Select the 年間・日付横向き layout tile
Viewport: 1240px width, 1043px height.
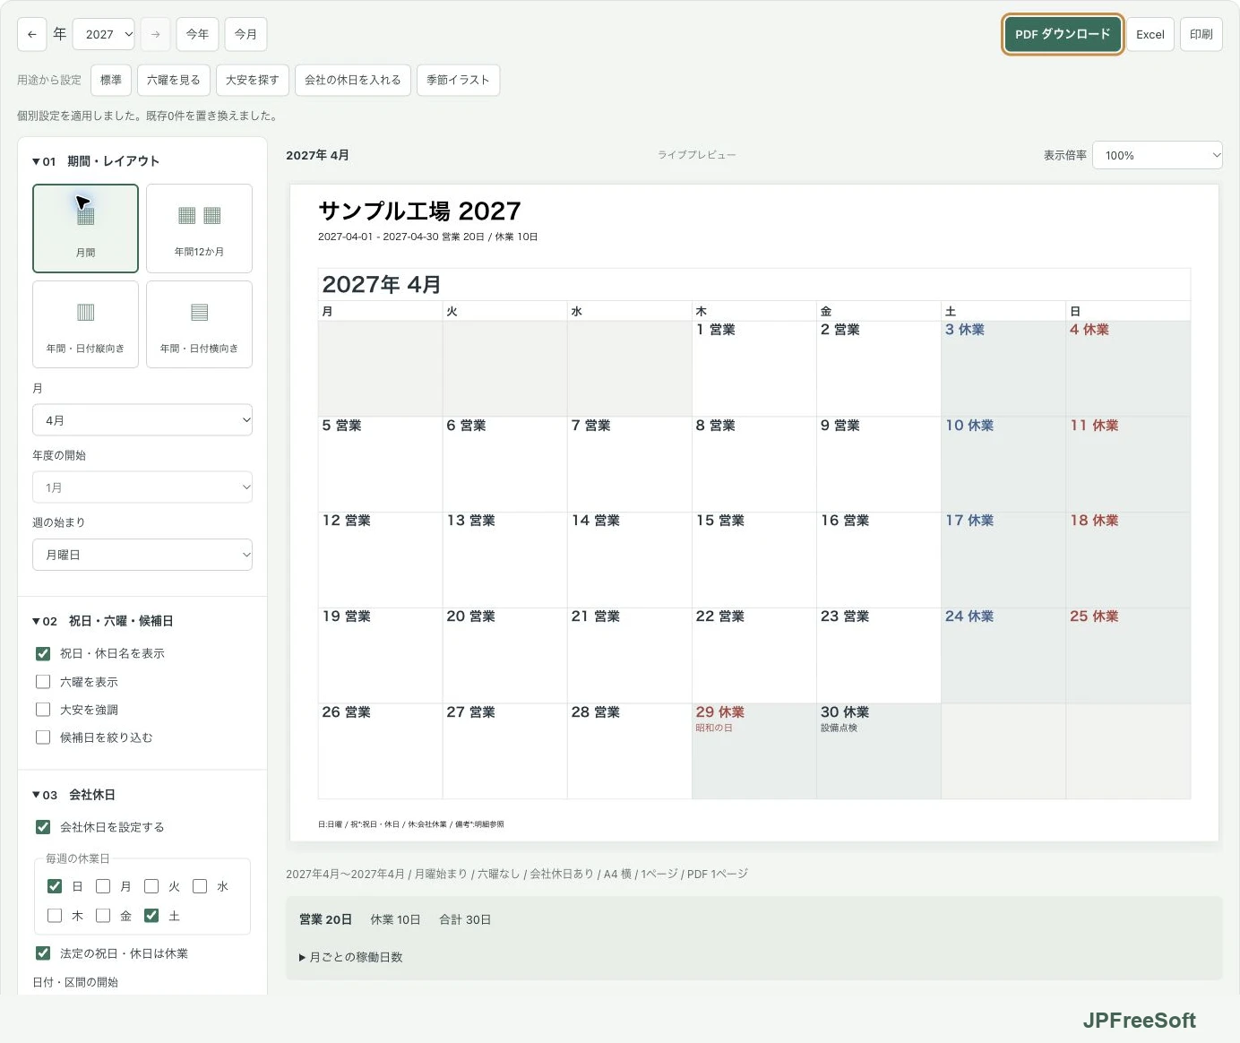point(199,324)
